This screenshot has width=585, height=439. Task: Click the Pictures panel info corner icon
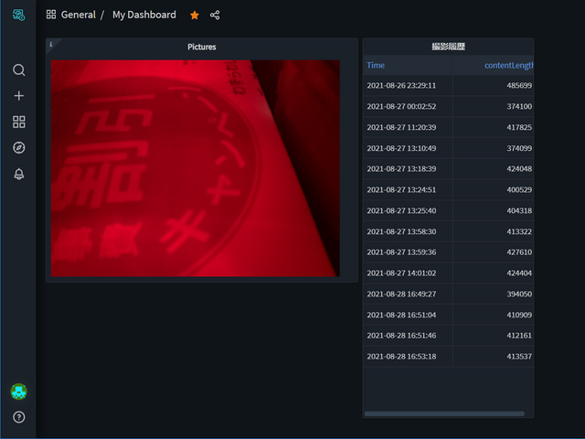(50, 44)
